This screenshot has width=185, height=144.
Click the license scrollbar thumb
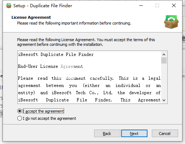coord(164,60)
